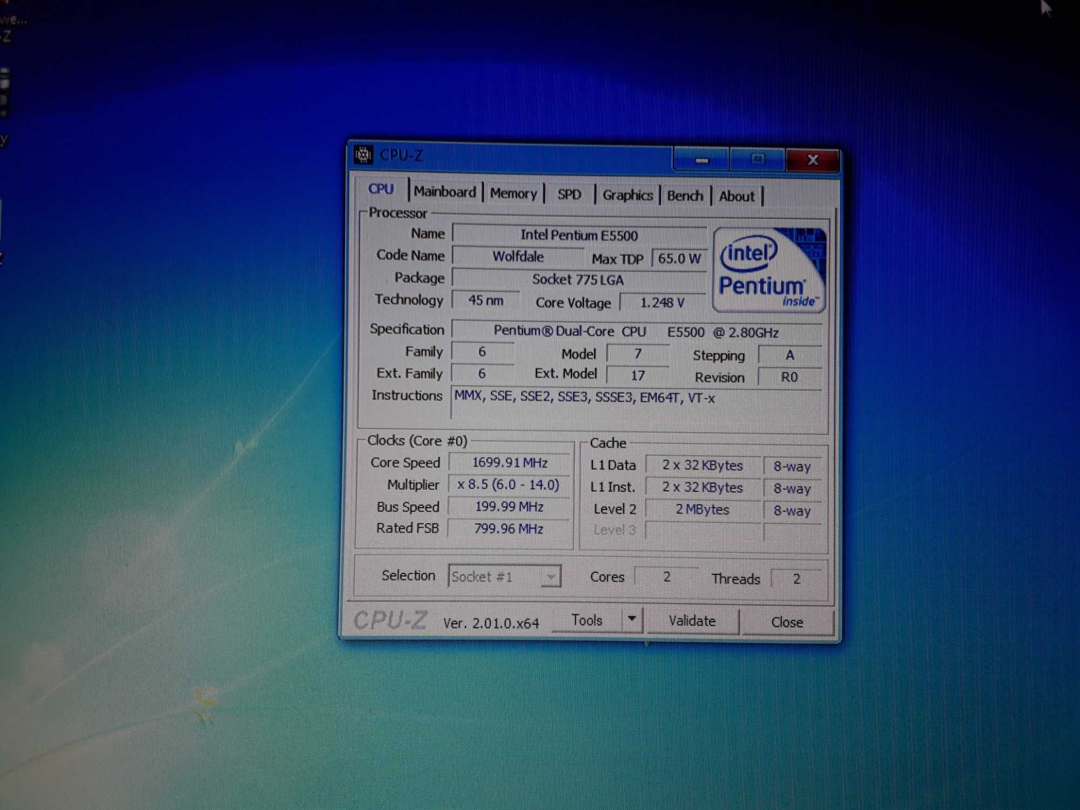The width and height of the screenshot is (1080, 810).
Task: Click the Name field Intel Pentium E5500
Action: [x=579, y=235]
